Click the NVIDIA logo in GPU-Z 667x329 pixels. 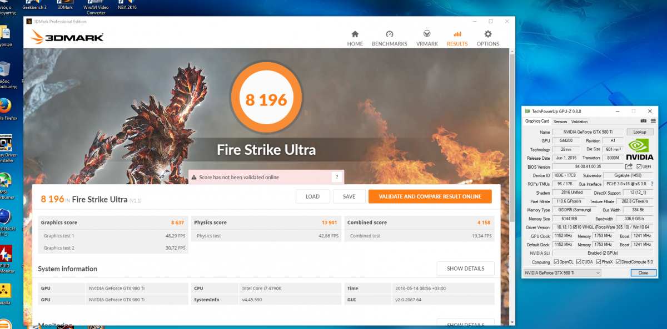click(639, 149)
